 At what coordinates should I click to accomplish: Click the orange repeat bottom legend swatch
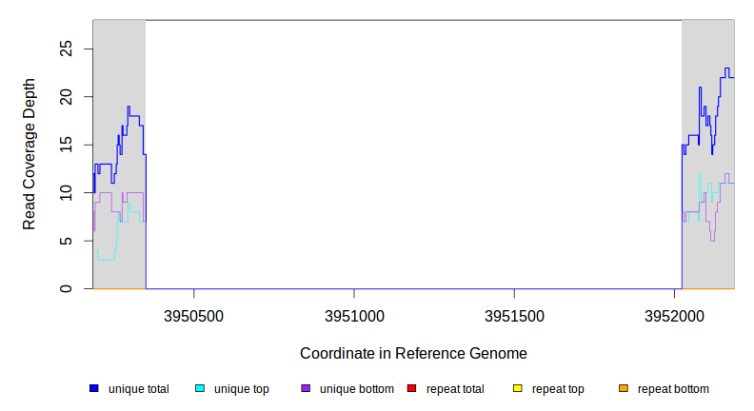pos(623,389)
